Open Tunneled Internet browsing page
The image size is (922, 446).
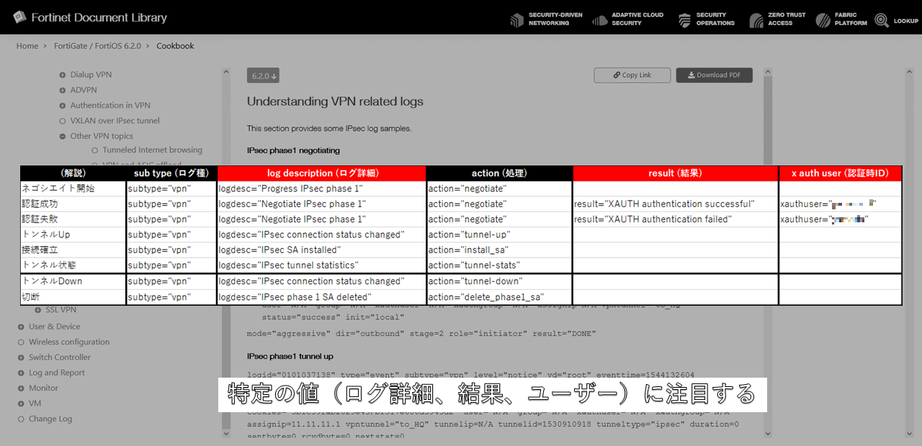pos(152,150)
